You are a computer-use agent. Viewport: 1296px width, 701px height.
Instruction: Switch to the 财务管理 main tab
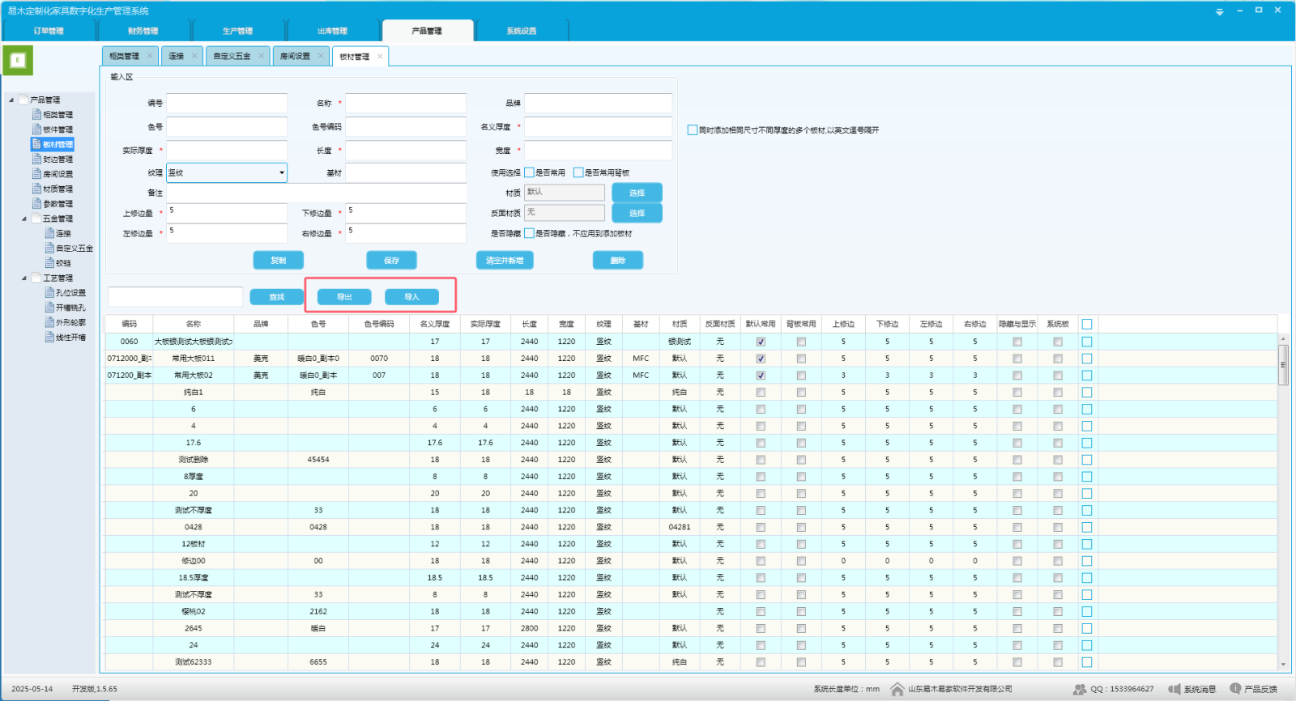pyautogui.click(x=143, y=31)
